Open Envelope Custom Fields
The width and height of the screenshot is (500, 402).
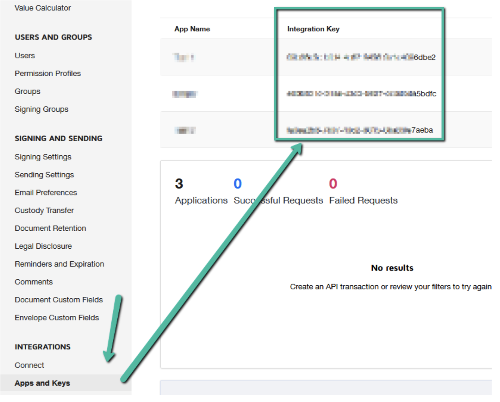pos(57,317)
